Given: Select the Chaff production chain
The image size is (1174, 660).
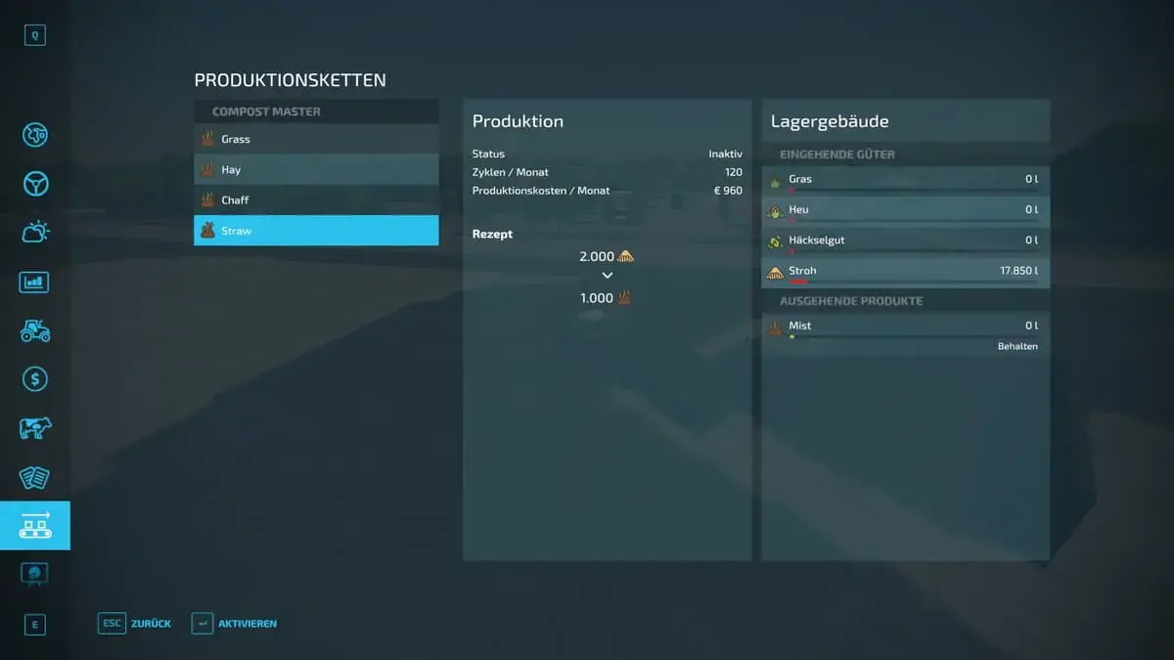Looking at the screenshot, I should click(315, 199).
